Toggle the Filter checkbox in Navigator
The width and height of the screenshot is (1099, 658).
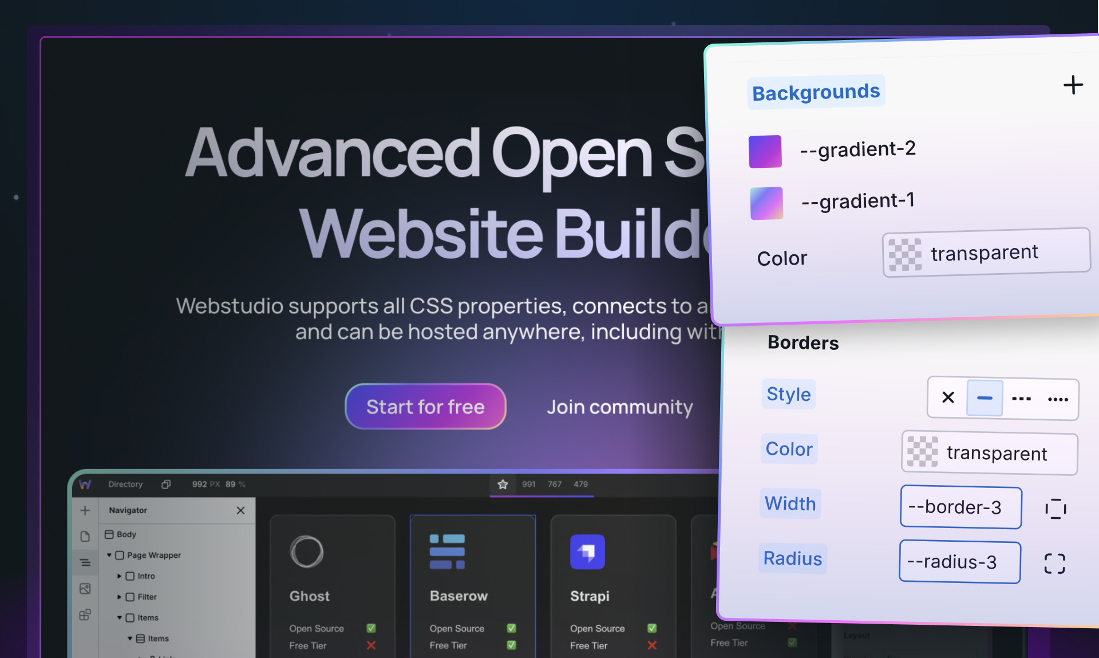[131, 597]
